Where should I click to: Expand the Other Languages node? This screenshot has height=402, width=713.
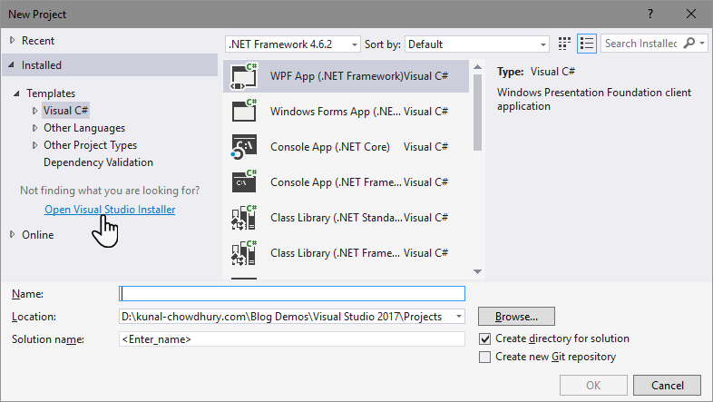tap(34, 128)
